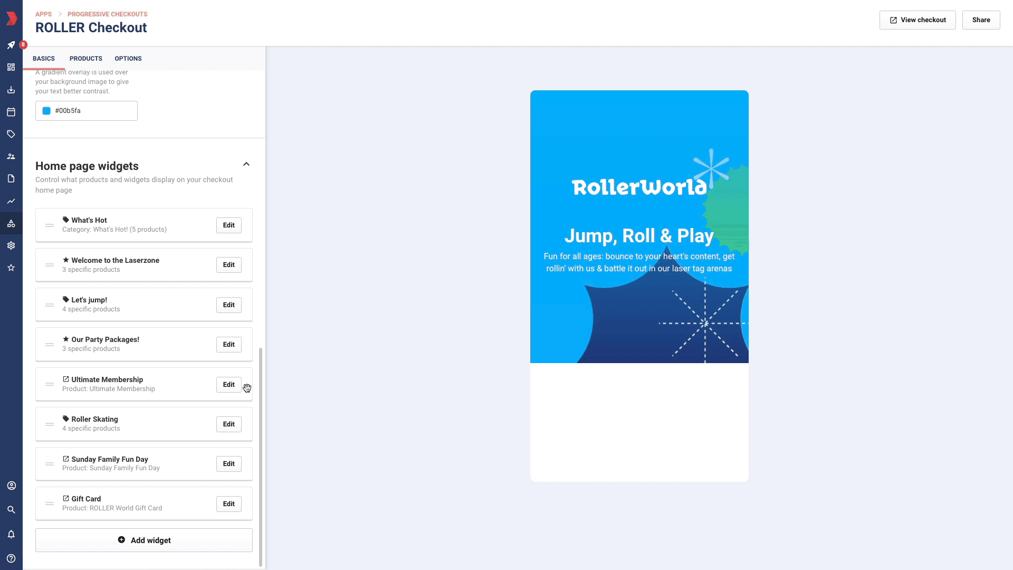Grab the What's Hot drag handle
The width and height of the screenshot is (1013, 570).
click(x=50, y=225)
